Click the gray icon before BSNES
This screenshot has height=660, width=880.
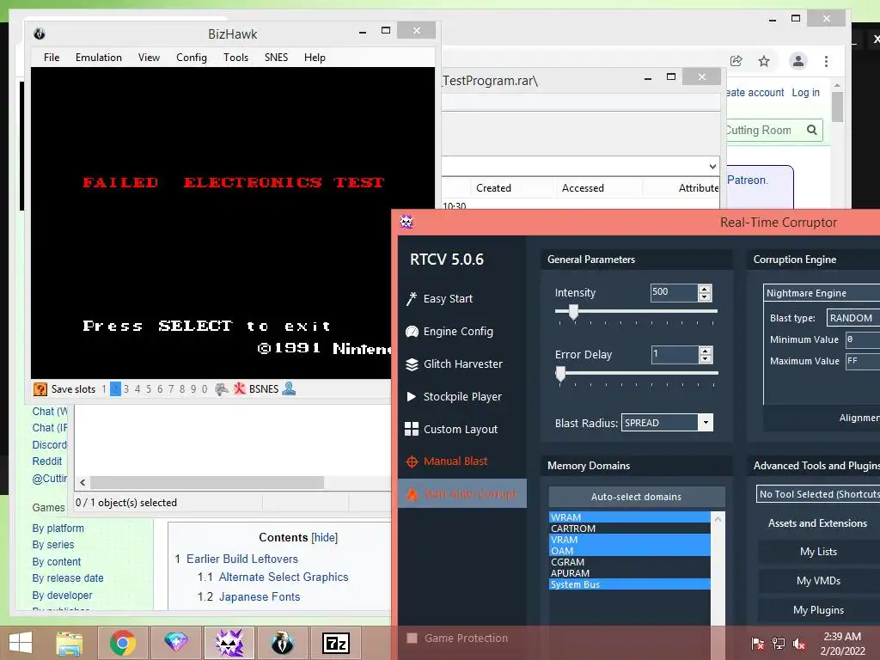coord(222,388)
